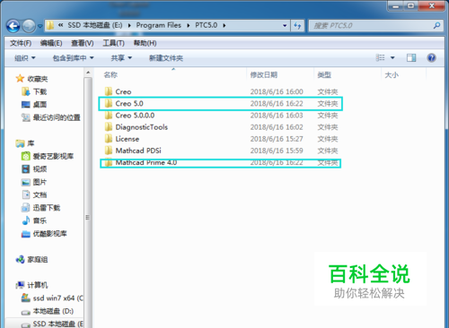This screenshot has height=328, width=449.
Task: Open the 查看(V) menu
Action: pyautogui.click(x=83, y=43)
